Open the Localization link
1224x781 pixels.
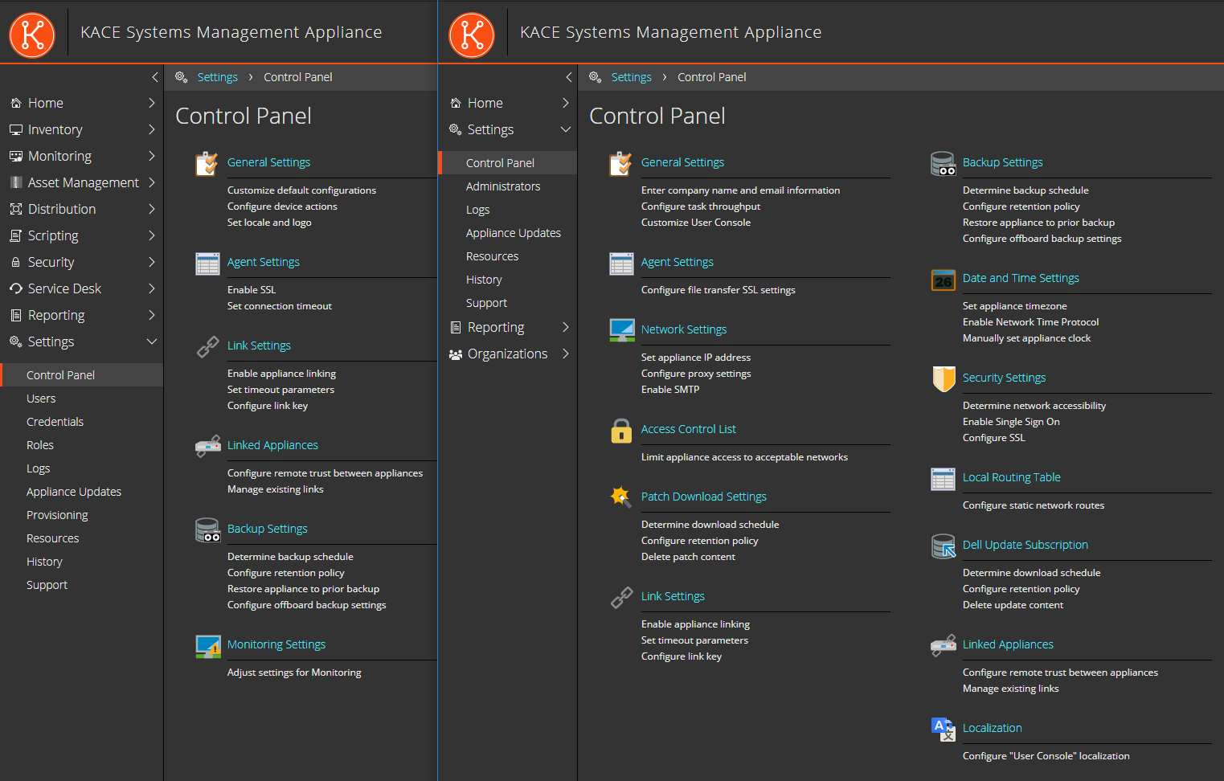(x=993, y=728)
